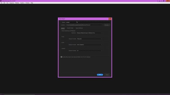Open the Renderer dropdown

click(90, 33)
